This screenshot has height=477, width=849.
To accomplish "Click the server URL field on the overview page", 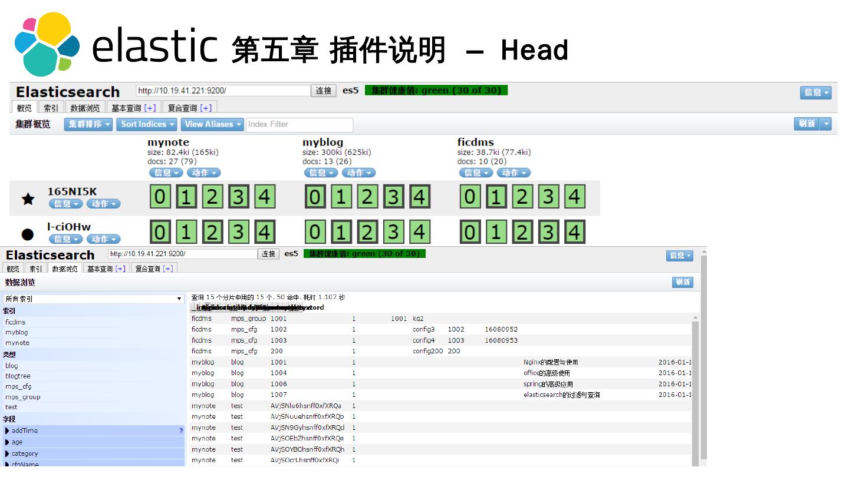I will (223, 91).
